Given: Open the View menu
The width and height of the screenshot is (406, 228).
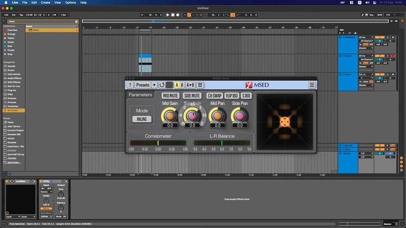Looking at the screenshot, I should pyautogui.click(x=58, y=3).
